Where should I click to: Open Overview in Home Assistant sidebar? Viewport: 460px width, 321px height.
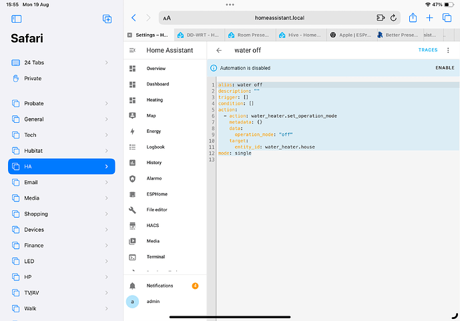(165, 69)
